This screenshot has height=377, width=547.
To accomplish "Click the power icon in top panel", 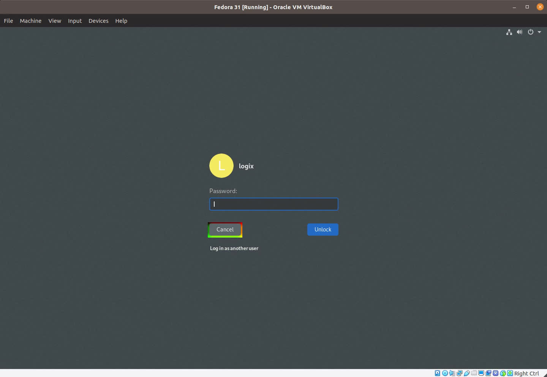I will pos(531,32).
